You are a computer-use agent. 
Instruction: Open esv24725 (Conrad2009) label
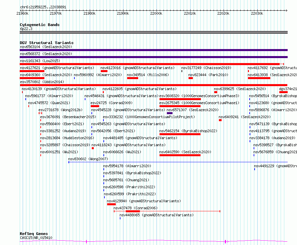coord(111,103)
